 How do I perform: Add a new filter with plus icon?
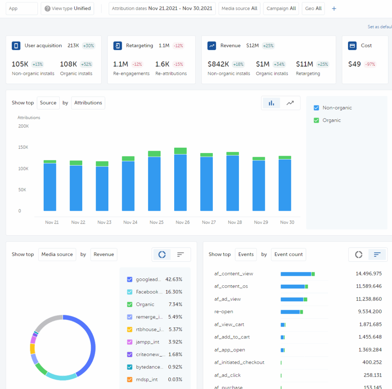[334, 9]
